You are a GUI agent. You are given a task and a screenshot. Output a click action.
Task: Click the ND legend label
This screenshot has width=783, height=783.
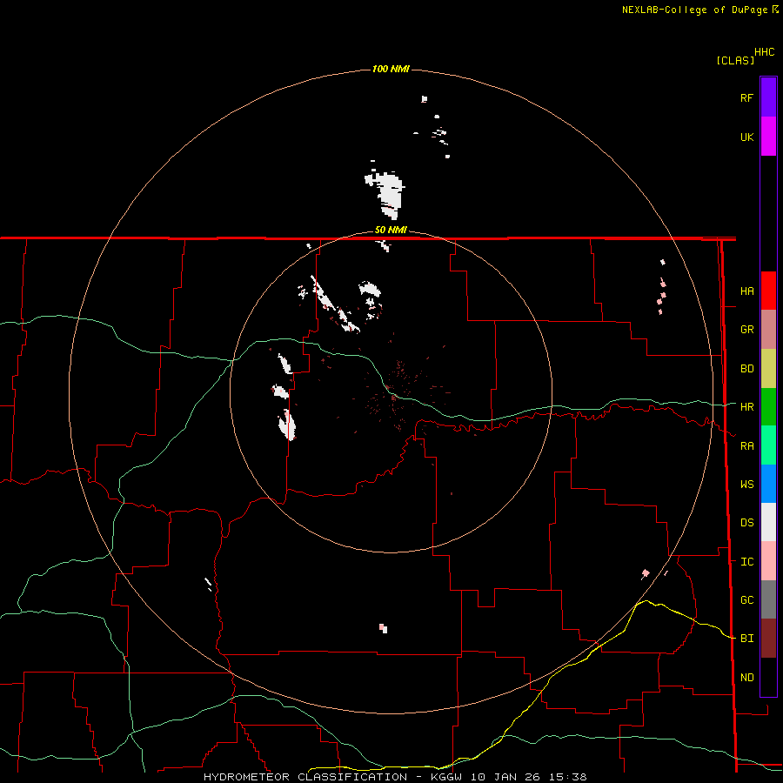click(x=746, y=678)
